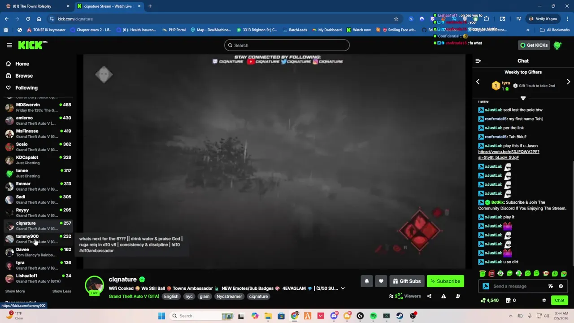Open Lishaa1of1's channel in sidebar
Image resolution: width=574 pixels, height=323 pixels.
pyautogui.click(x=38, y=278)
